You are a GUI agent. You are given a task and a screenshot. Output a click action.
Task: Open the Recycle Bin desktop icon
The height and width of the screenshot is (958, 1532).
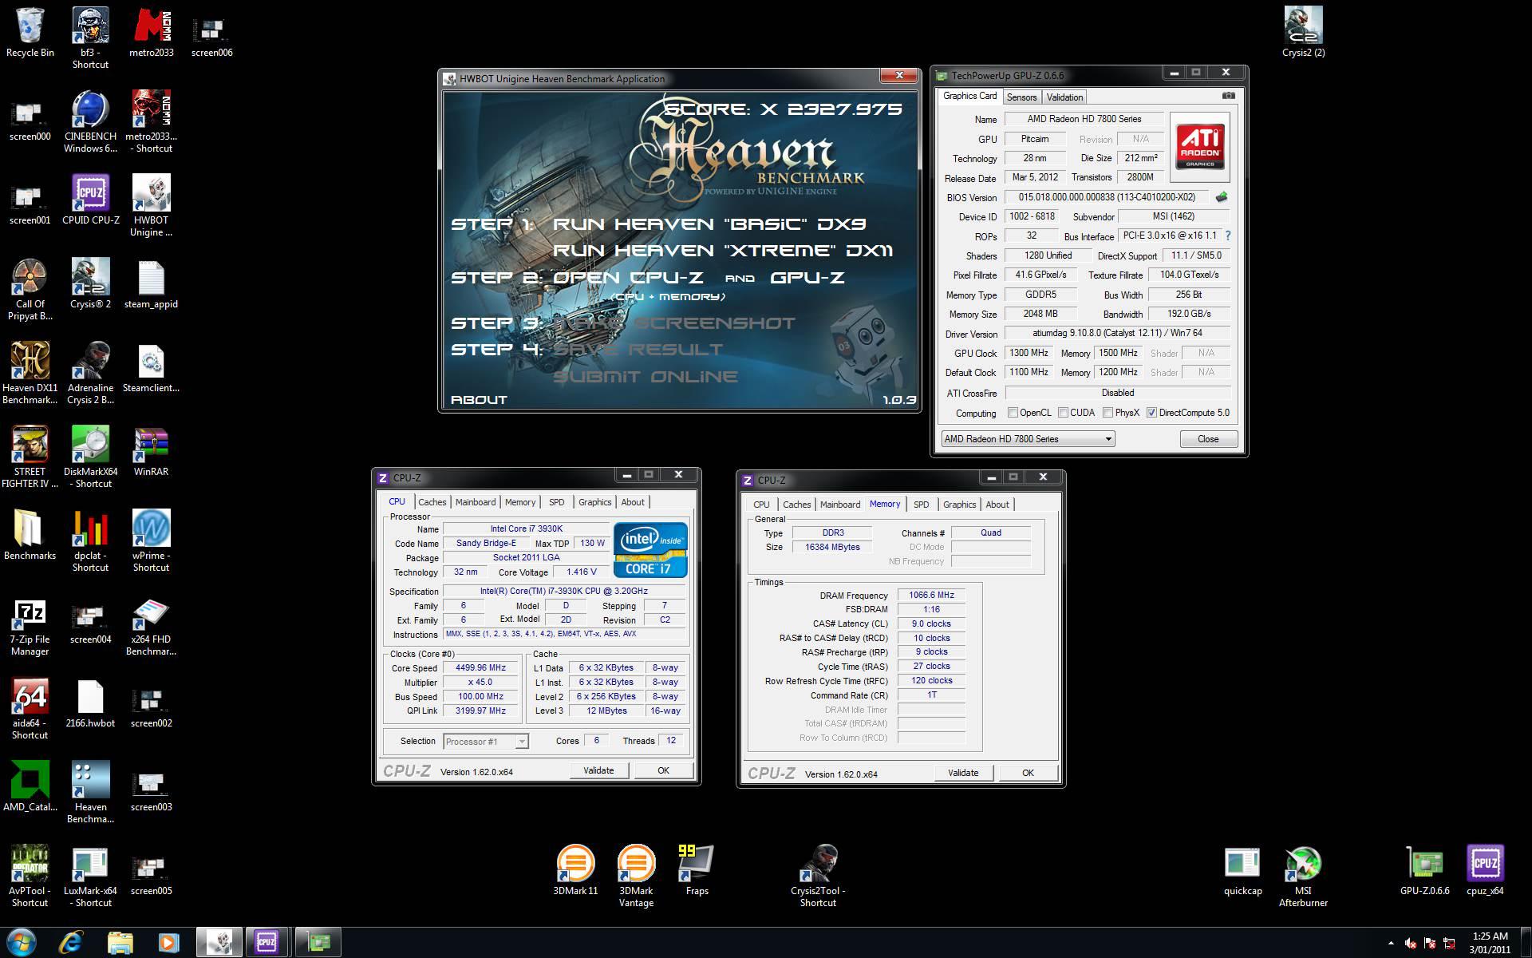[x=30, y=32]
